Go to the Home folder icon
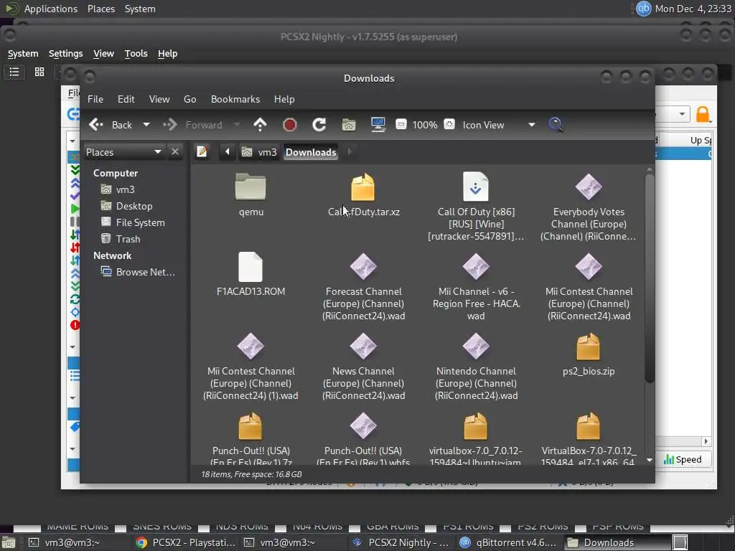The image size is (735, 551). tap(349, 125)
